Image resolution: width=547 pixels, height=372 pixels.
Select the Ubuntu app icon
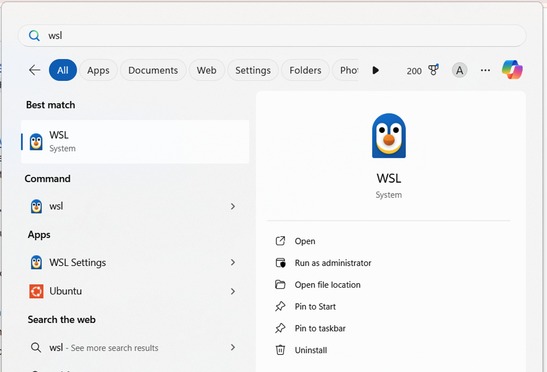coord(36,291)
